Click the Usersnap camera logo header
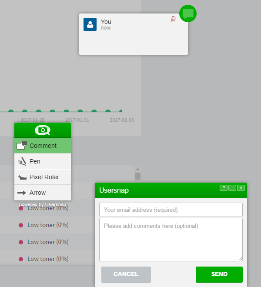The height and width of the screenshot is (287, 261). click(43, 130)
